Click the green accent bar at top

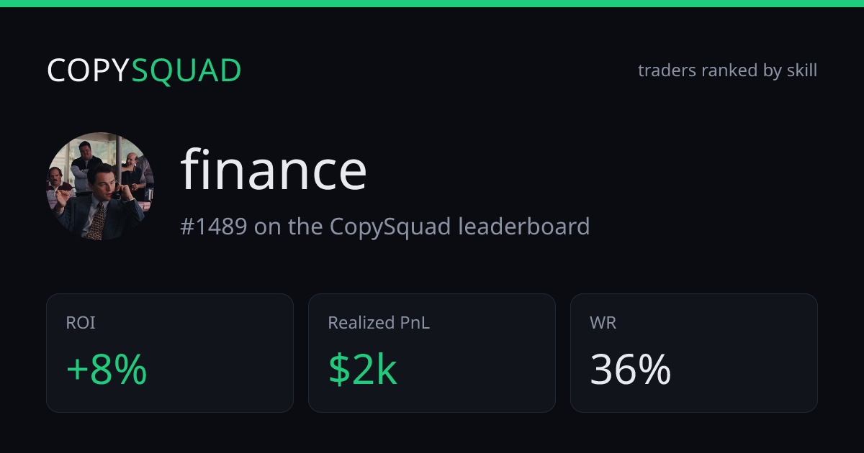click(x=432, y=4)
